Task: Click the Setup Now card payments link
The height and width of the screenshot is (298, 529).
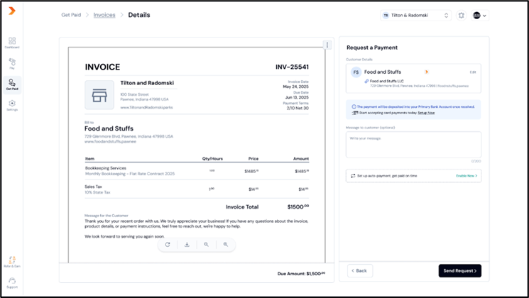Action: pos(426,113)
